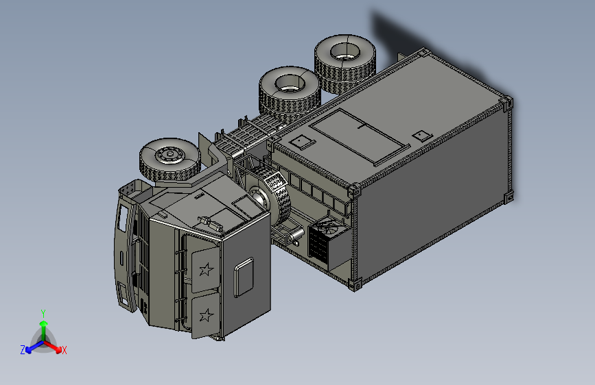Select the rearmost tire of the truck
Screen dimensions: 595x385
point(345,64)
